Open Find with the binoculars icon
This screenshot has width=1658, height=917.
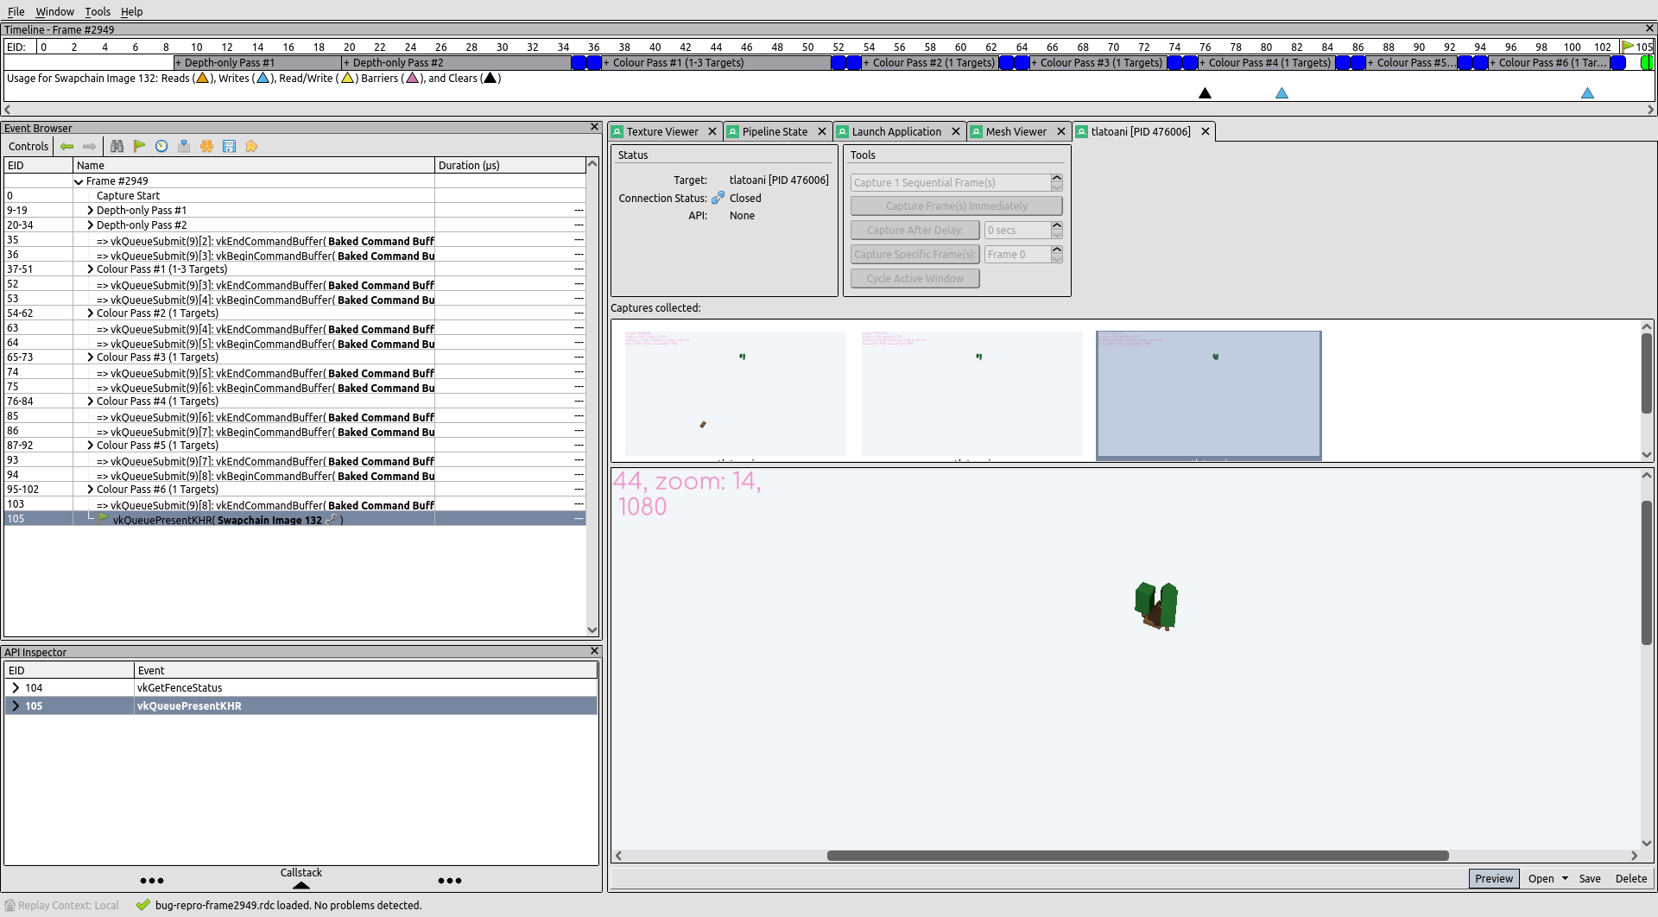tap(117, 147)
